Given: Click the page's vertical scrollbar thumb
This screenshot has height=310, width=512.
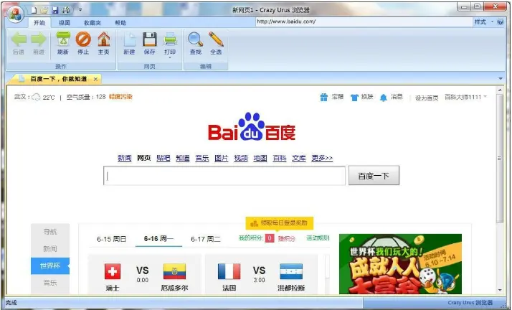Looking at the screenshot, I should point(500,158).
